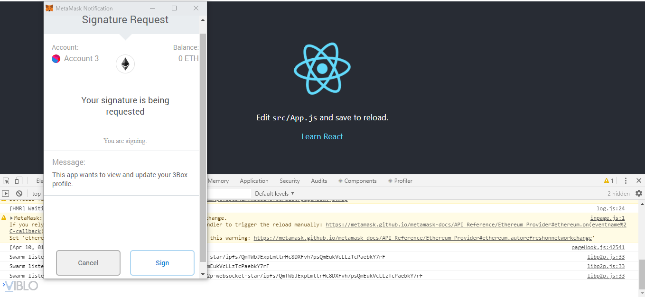
Task: Switch to the Application tab
Action: point(254,180)
